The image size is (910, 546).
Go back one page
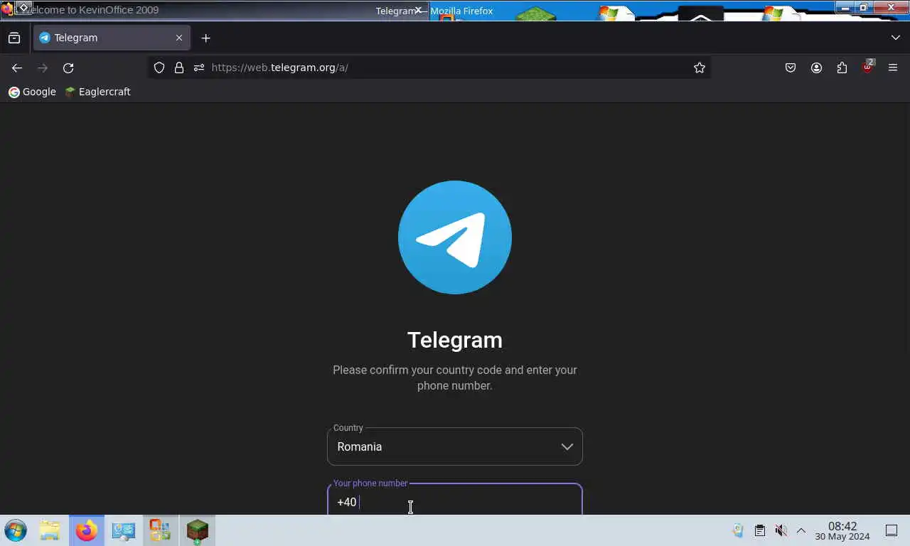[x=17, y=68]
